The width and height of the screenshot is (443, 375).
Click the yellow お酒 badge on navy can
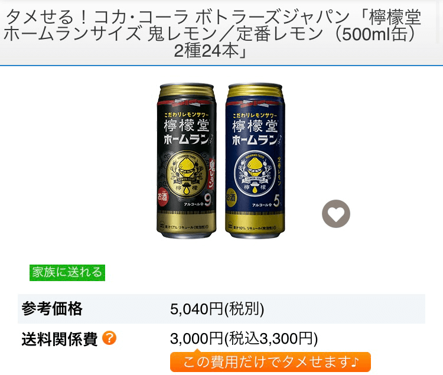pyautogui.click(x=230, y=197)
